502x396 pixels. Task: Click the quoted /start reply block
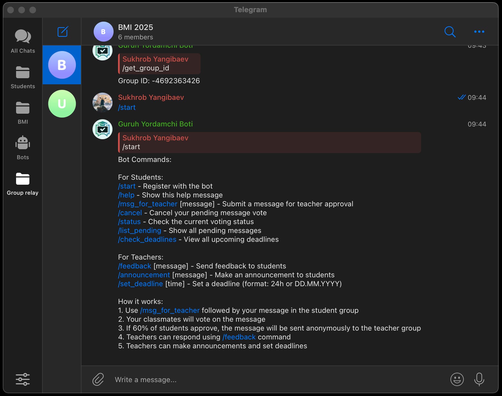[270, 142]
